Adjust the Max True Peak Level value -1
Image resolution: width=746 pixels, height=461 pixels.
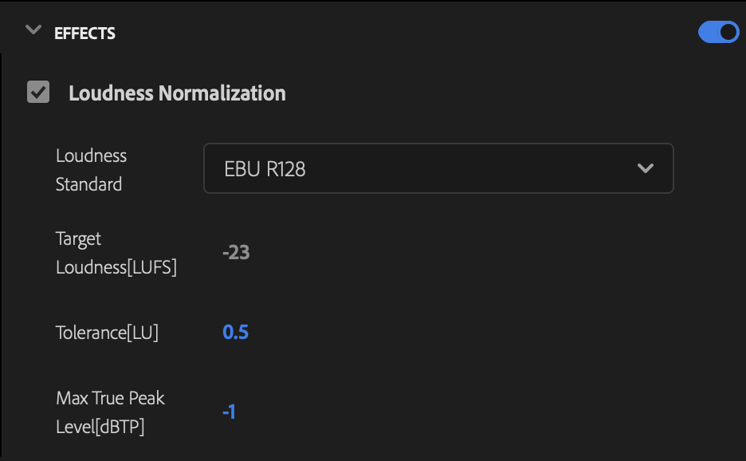pos(229,411)
